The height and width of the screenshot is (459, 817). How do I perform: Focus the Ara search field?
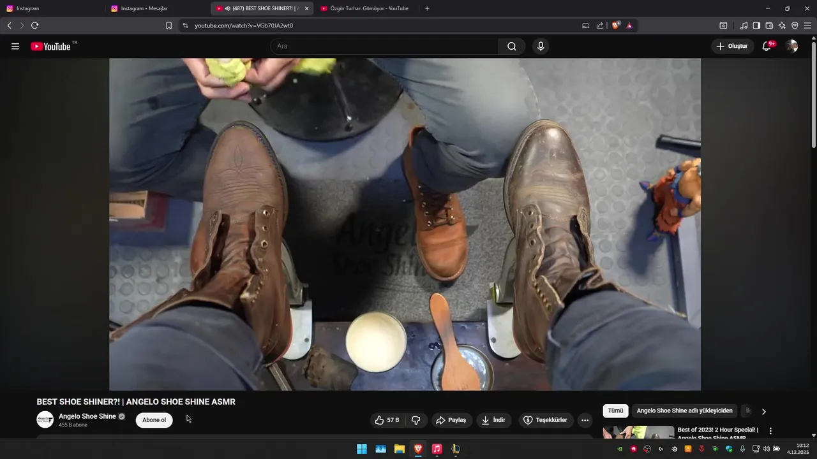pyautogui.click(x=384, y=47)
